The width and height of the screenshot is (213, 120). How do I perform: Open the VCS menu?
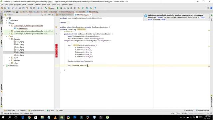[x=59, y=4]
